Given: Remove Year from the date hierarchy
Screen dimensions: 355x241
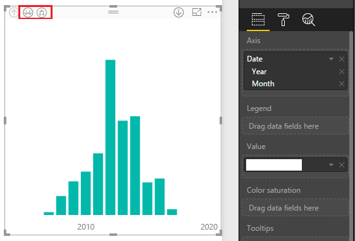Looking at the screenshot, I should 342,72.
